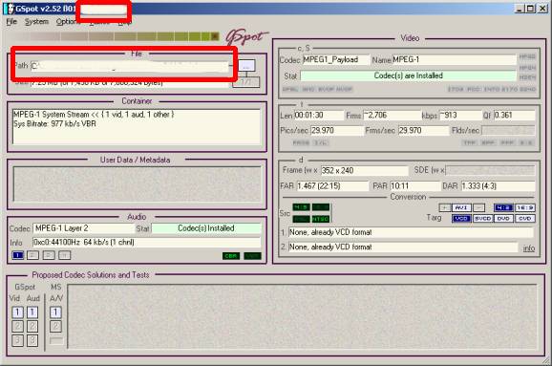Click the proposed codec solutions results area

tap(303, 316)
